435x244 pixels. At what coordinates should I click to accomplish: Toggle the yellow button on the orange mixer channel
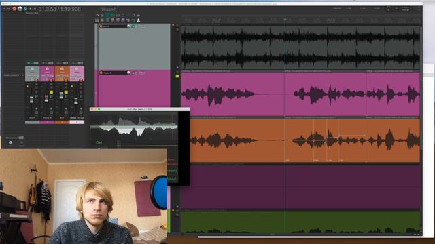point(66,92)
